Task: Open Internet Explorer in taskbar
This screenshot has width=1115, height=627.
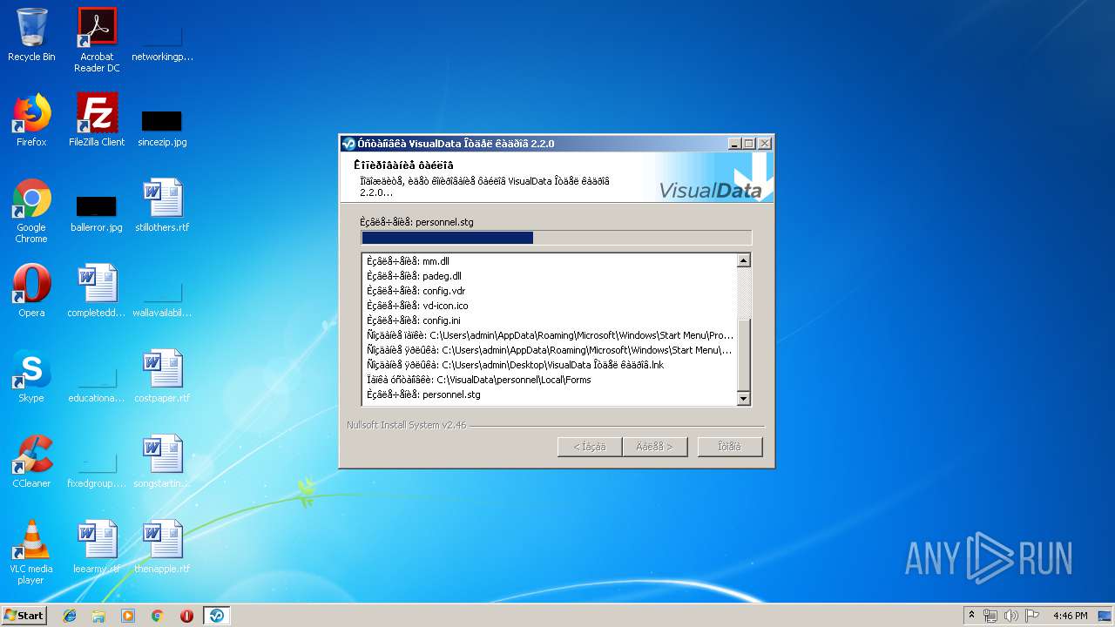Action: (70, 616)
